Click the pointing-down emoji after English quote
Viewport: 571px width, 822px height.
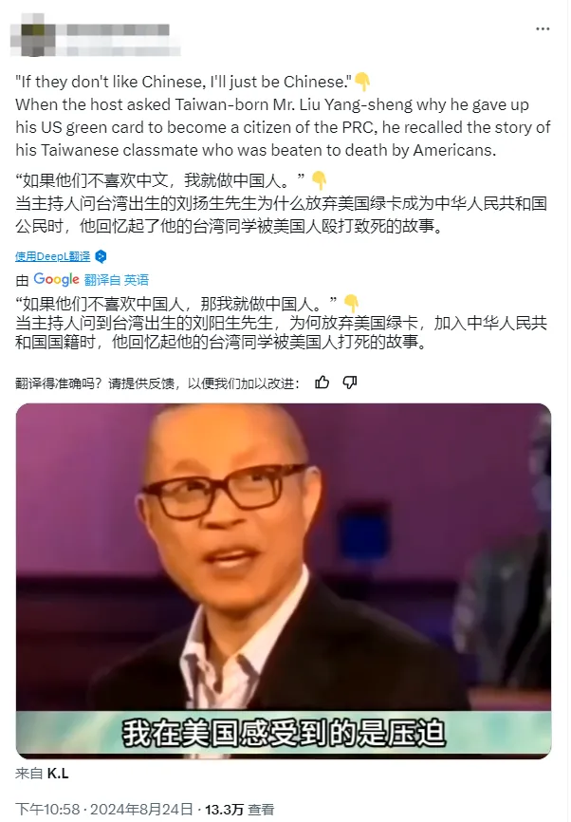(x=362, y=82)
